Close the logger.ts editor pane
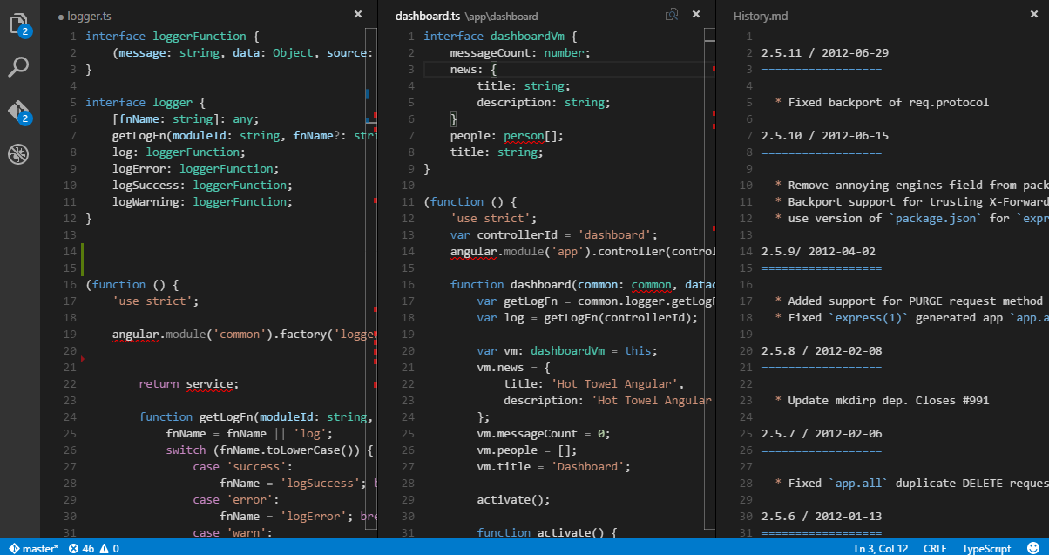 (x=358, y=14)
